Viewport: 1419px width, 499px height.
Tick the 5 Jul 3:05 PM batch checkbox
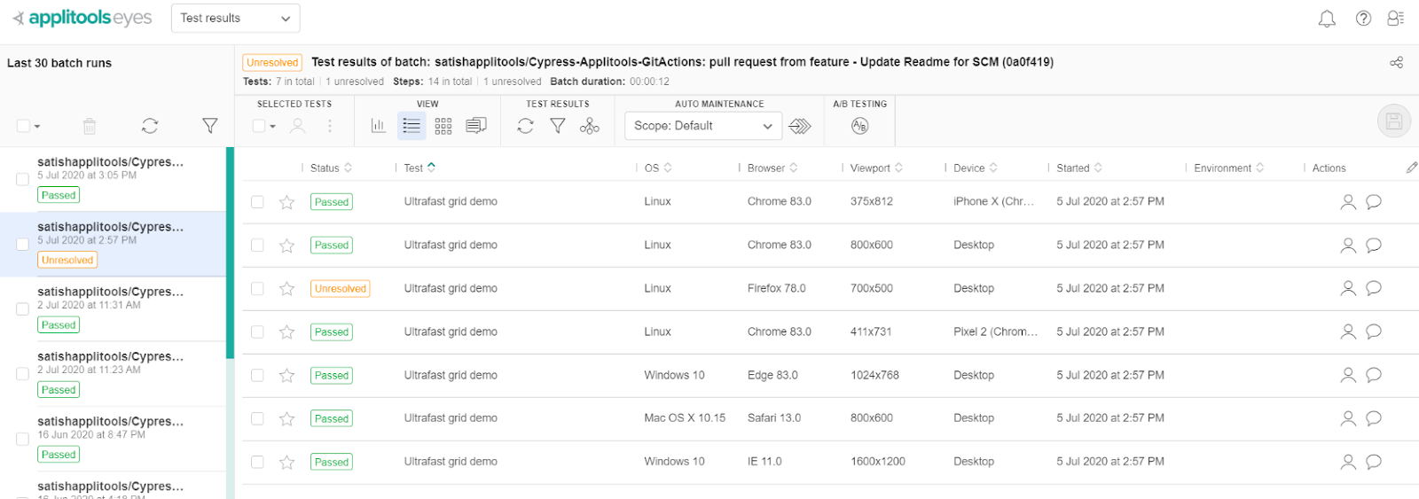[23, 179]
